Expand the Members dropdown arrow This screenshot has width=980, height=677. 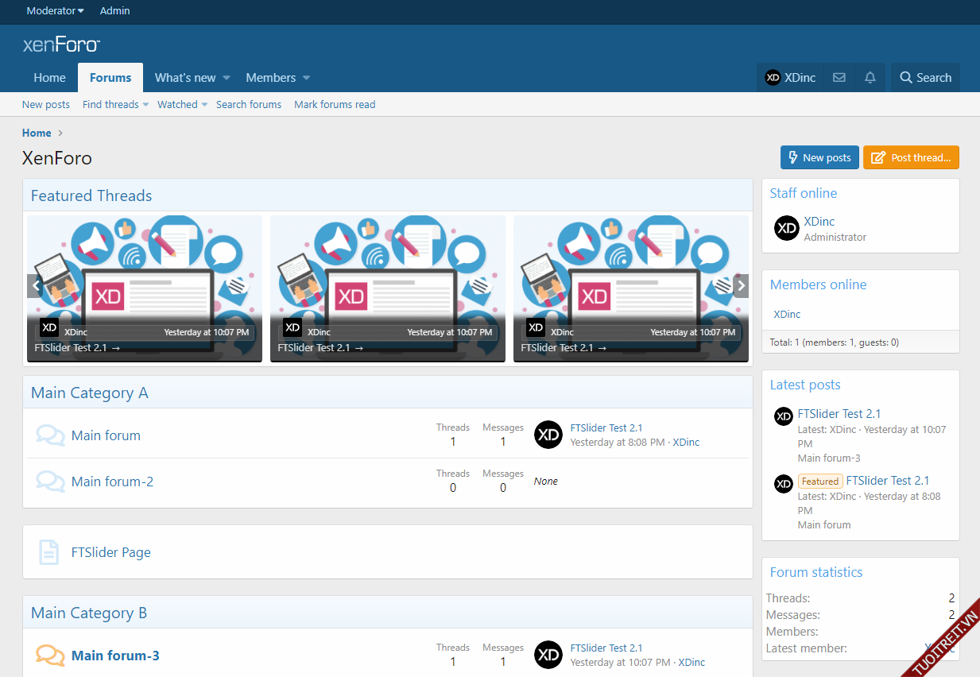[x=307, y=78]
